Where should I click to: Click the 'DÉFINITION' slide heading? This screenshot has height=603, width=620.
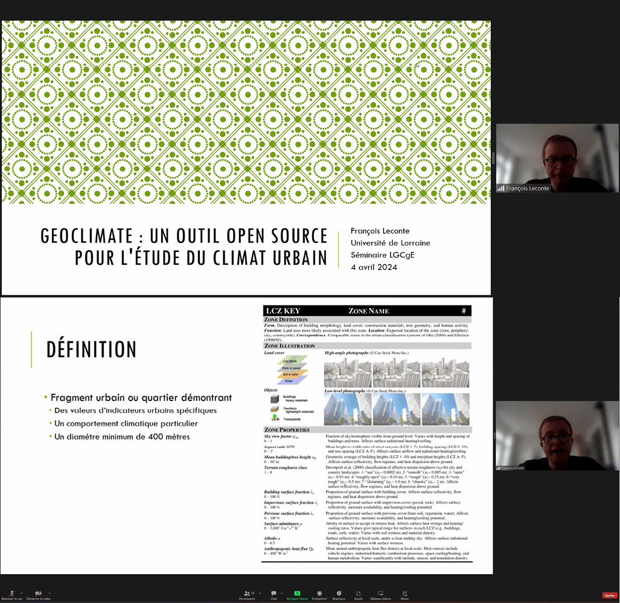(91, 350)
